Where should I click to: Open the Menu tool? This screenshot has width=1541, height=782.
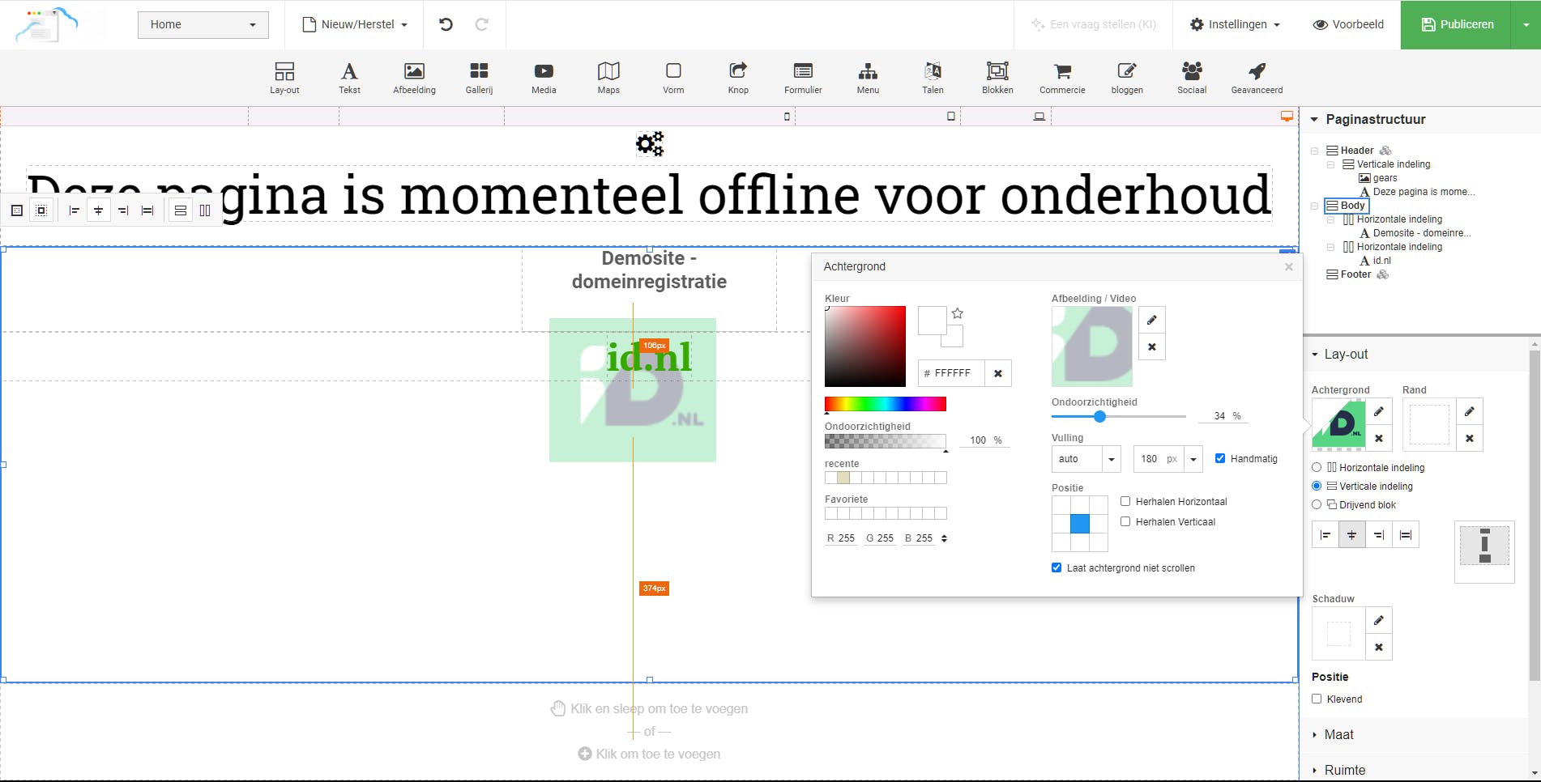[x=868, y=78]
